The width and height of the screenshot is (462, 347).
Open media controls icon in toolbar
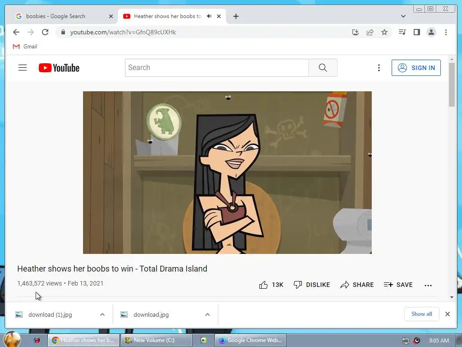point(402,32)
